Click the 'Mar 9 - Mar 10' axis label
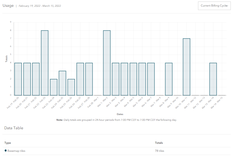The width and height of the screenshot is (233, 158). pos(173,102)
